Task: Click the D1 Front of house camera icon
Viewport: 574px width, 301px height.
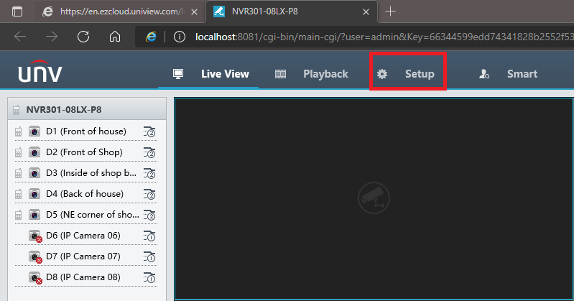Action: click(x=34, y=131)
